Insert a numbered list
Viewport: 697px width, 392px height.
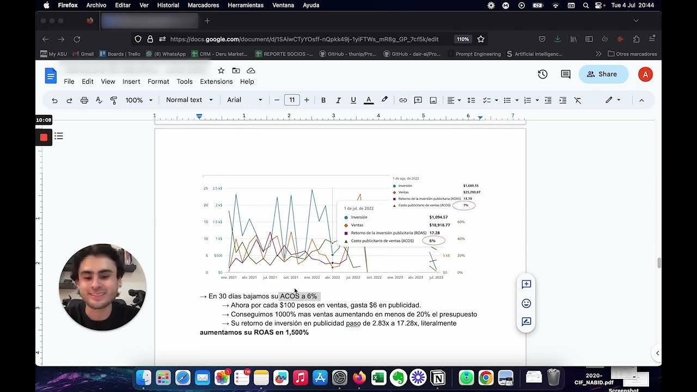click(x=527, y=100)
